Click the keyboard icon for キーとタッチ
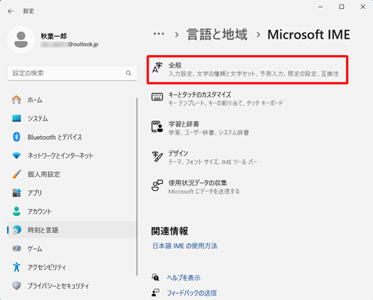 coord(157,97)
